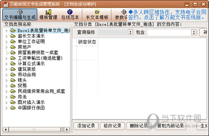Viewport: 209px width, 136px height.
Task: Open the 包含 value dropdown spinner
Action: 194,33
